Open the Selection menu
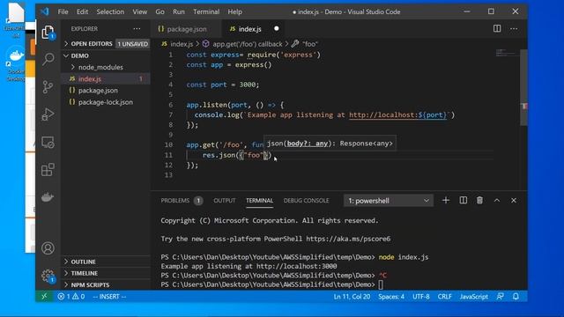This screenshot has height=317, width=564. pos(110,11)
